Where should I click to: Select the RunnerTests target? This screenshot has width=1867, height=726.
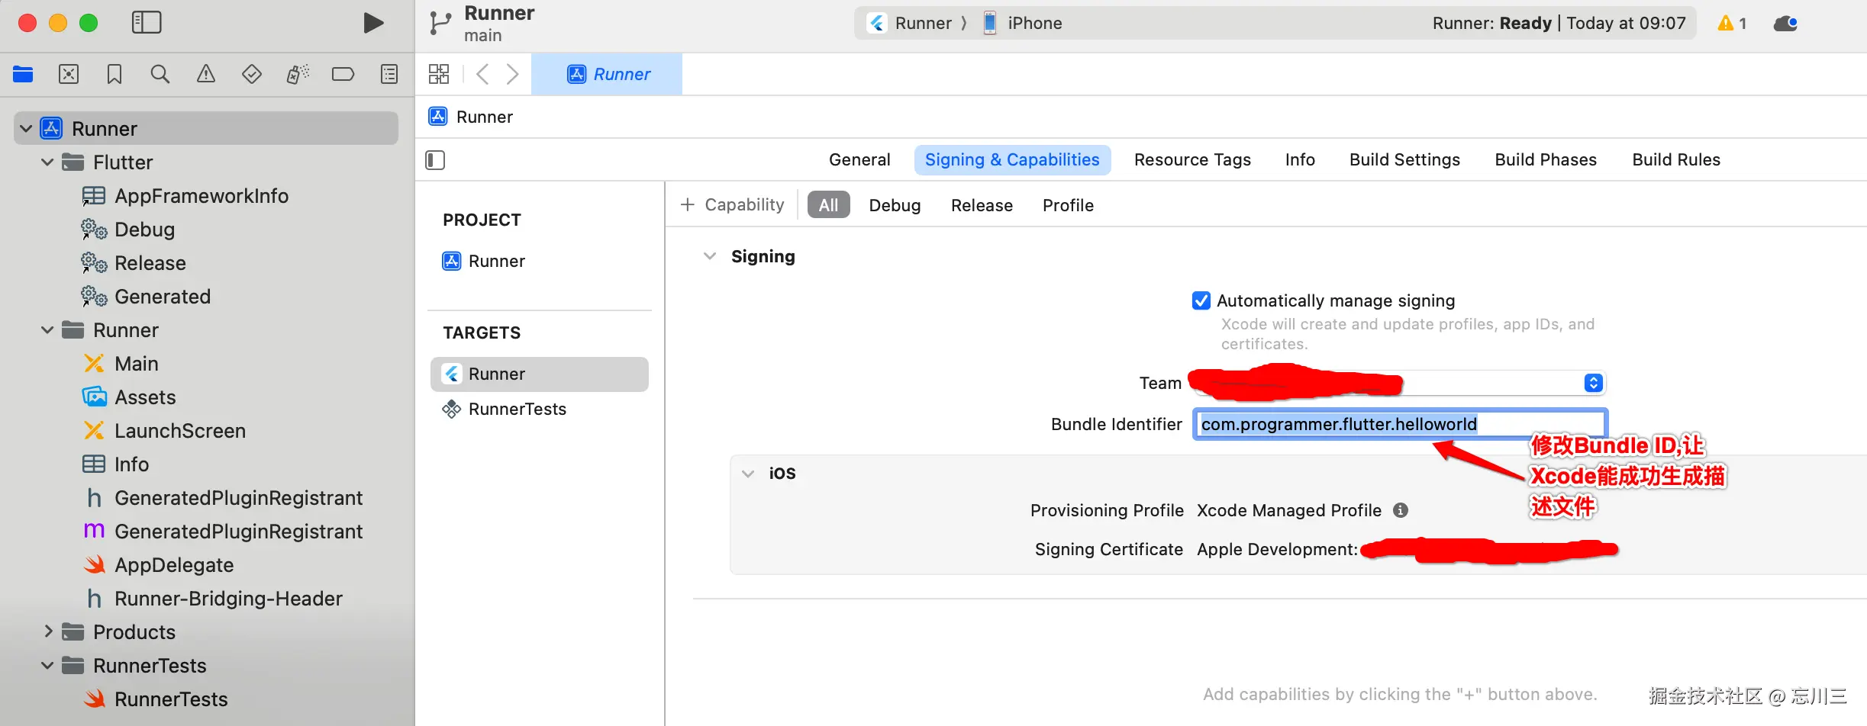[517, 410]
